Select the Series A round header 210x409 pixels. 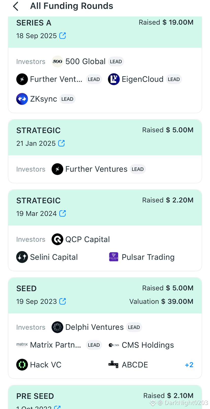105,32
